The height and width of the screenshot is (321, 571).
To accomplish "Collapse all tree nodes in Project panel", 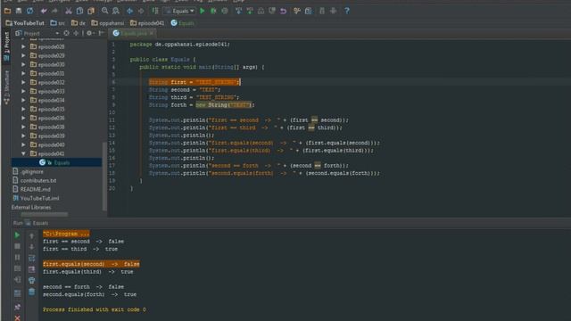I will (x=76, y=33).
